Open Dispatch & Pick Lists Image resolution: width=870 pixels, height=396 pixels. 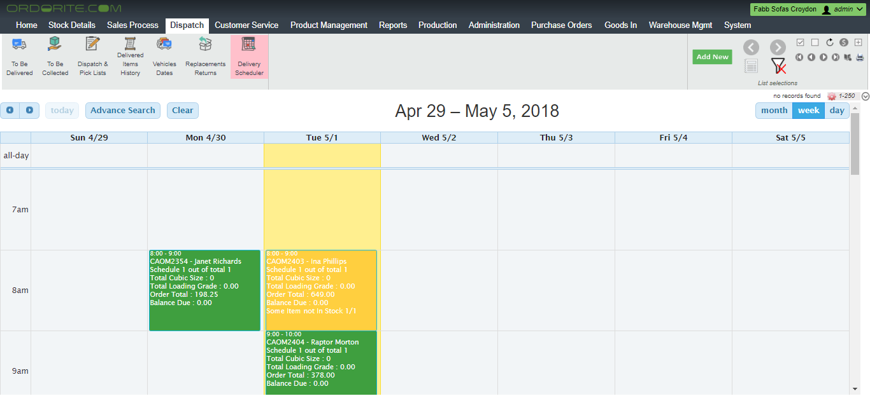[x=93, y=44]
